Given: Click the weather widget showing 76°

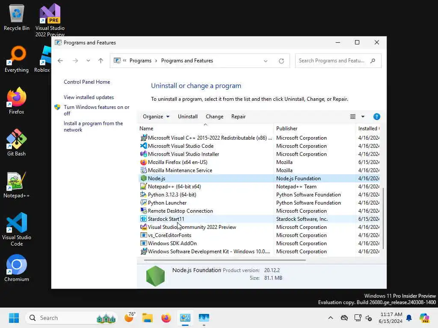Looking at the screenshot, I should (x=129, y=318).
